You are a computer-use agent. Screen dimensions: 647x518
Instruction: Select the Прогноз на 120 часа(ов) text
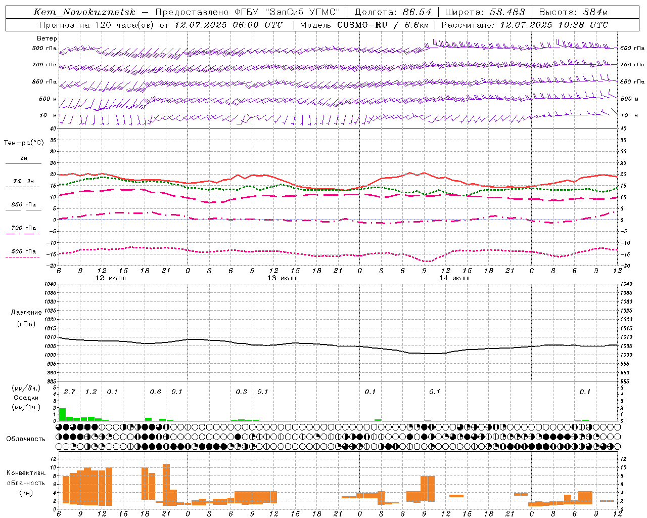[97, 24]
